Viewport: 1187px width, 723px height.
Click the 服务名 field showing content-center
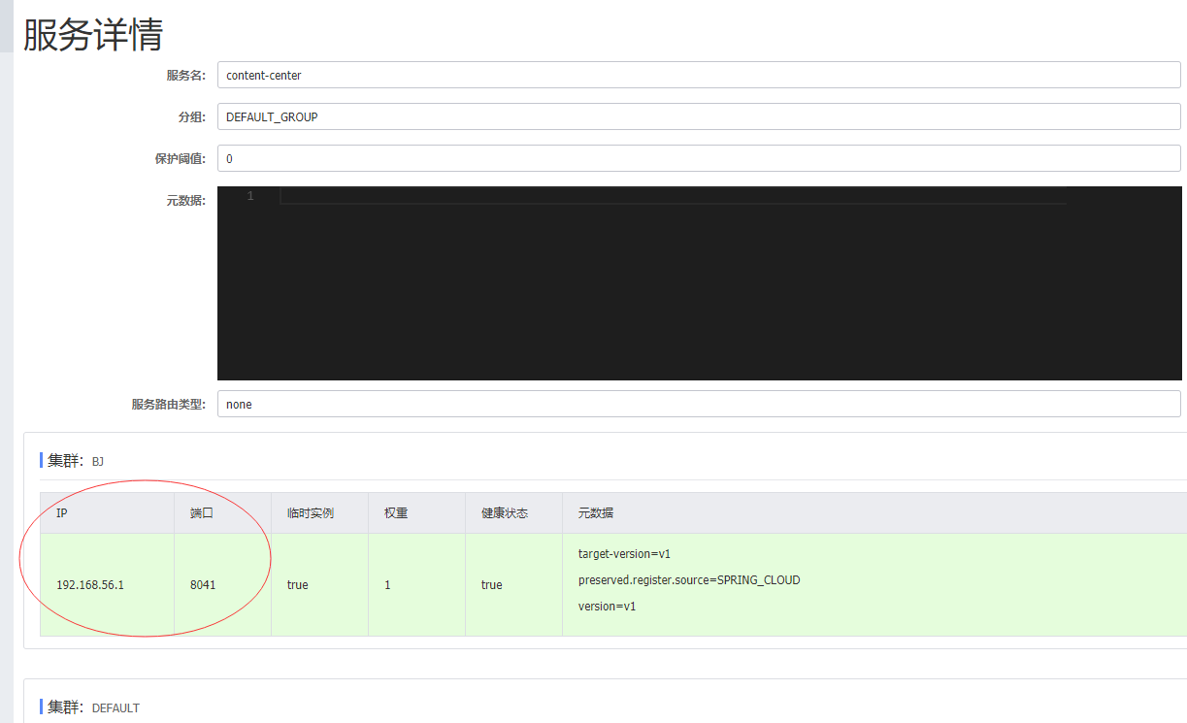coord(699,75)
